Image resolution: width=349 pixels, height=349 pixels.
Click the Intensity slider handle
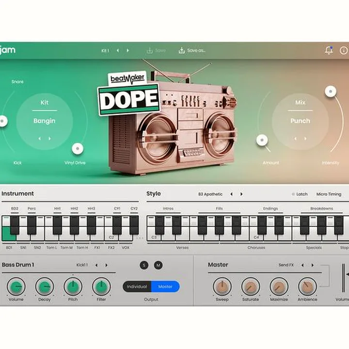point(331,91)
